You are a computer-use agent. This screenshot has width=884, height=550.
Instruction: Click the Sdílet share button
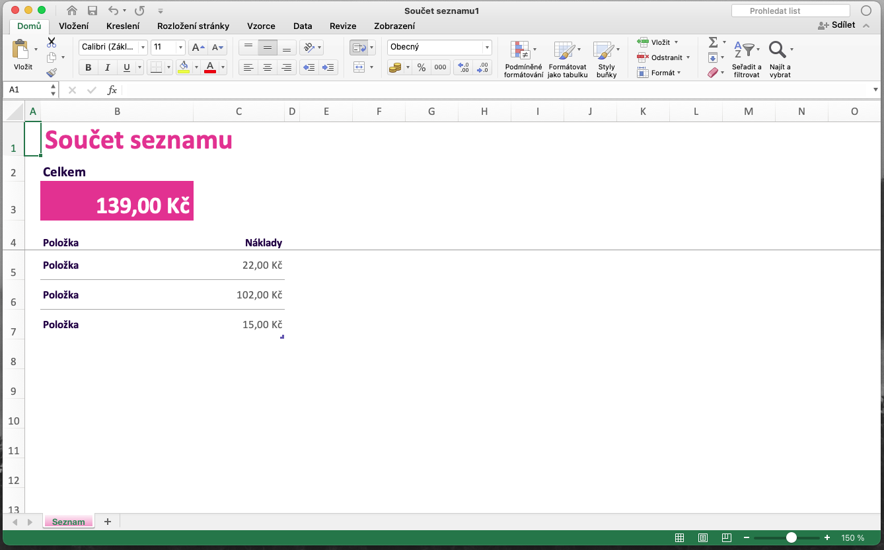pyautogui.click(x=837, y=25)
